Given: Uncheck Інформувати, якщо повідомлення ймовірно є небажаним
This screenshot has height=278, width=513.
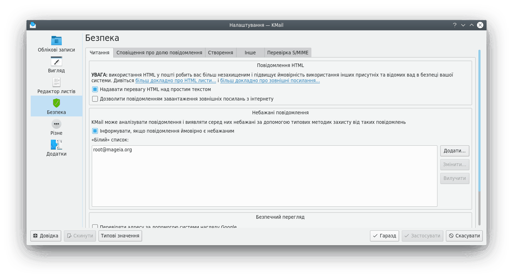Looking at the screenshot, I should (x=95, y=131).
